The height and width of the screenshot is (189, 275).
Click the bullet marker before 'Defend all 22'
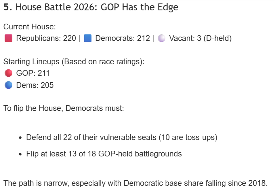[x=20, y=138]
